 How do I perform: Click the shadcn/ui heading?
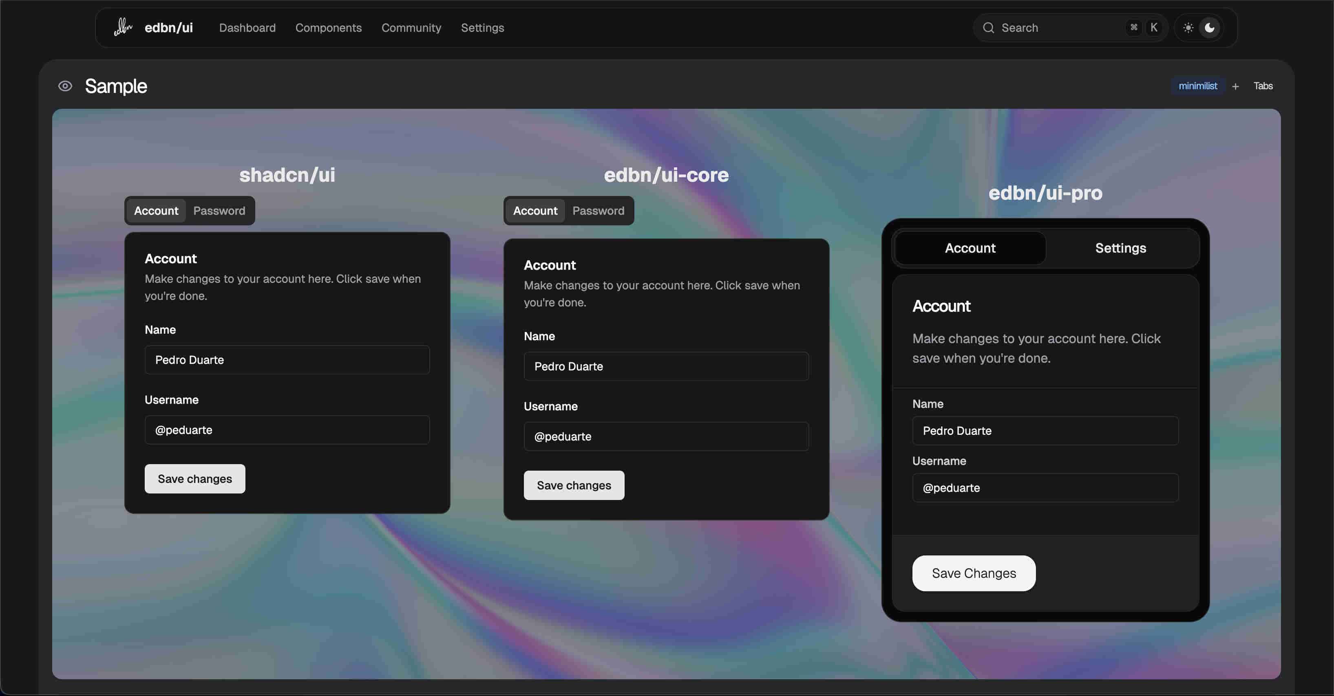(287, 175)
